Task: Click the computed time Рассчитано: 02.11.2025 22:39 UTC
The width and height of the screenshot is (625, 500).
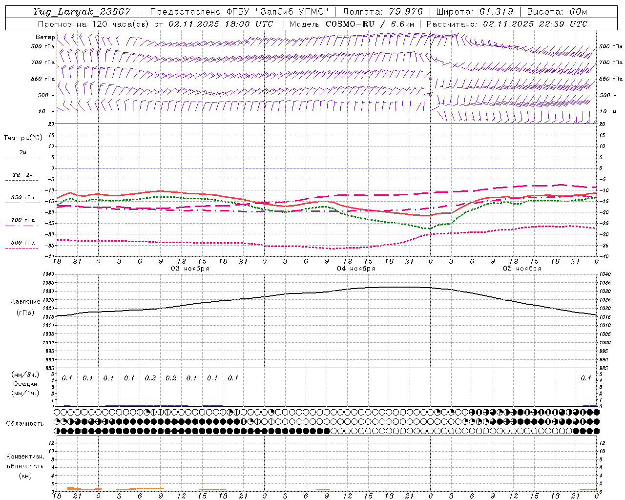Action: pyautogui.click(x=507, y=24)
